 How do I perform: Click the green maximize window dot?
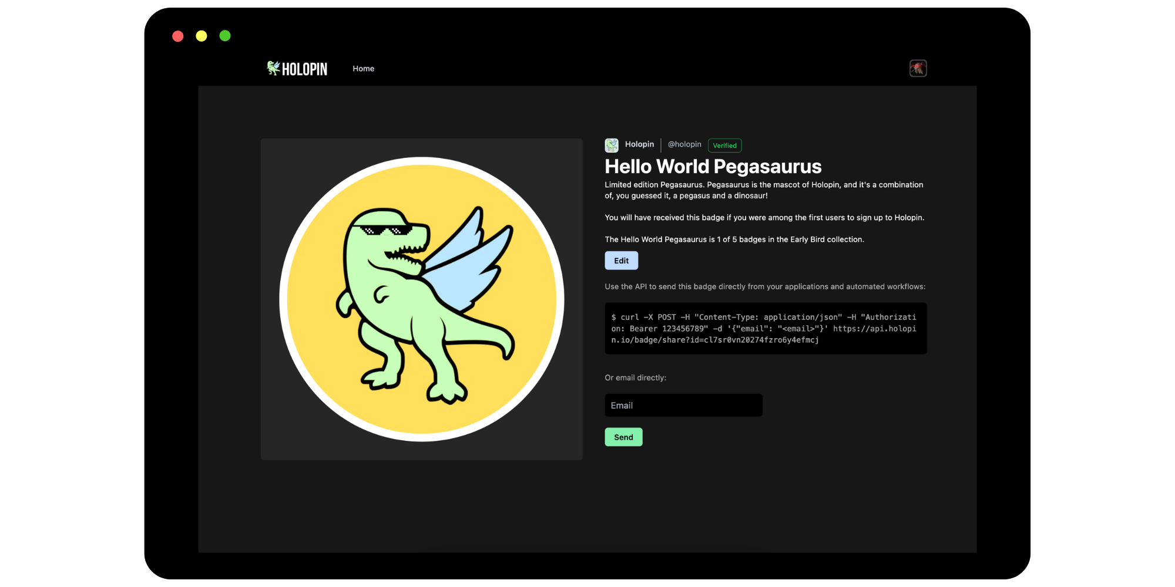tap(225, 36)
